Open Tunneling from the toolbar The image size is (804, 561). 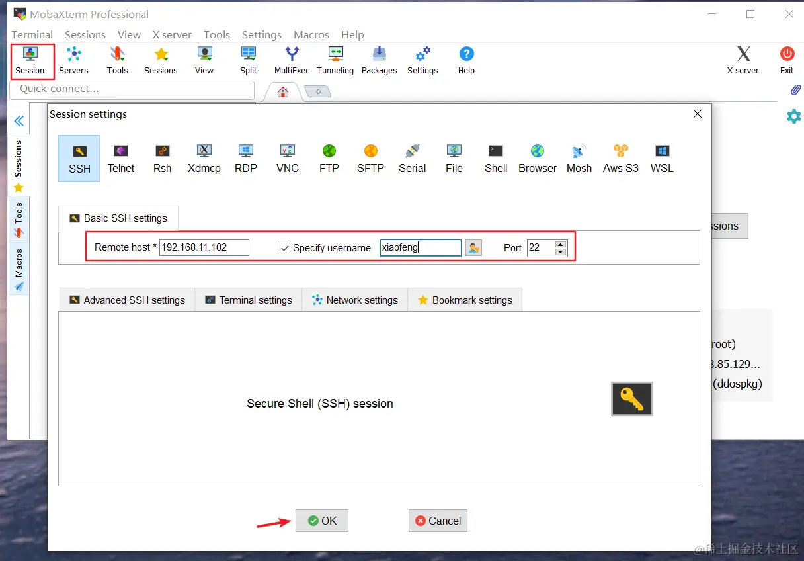(x=335, y=61)
